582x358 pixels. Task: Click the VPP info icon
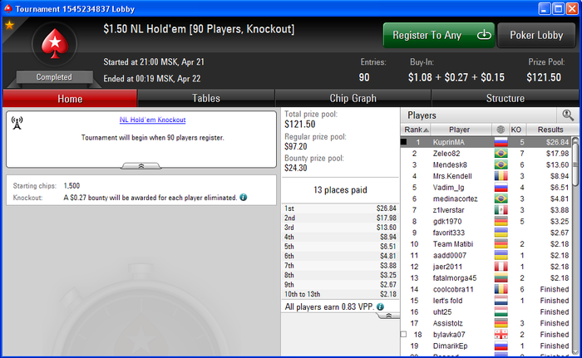(x=380, y=307)
